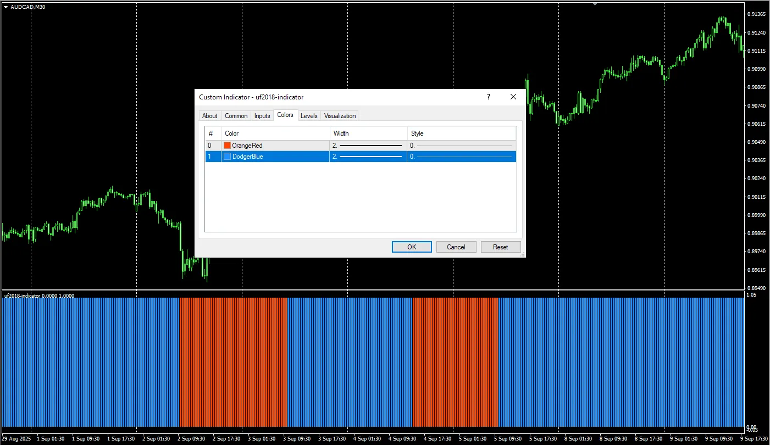Viewport: 770px width, 446px height.
Task: Show the Visualization tab
Action: [x=340, y=116]
